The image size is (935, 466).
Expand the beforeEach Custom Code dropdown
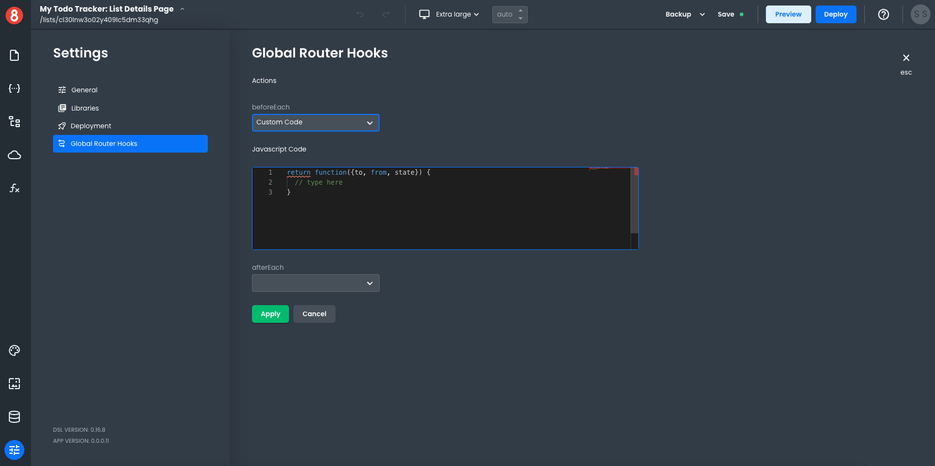click(x=316, y=123)
